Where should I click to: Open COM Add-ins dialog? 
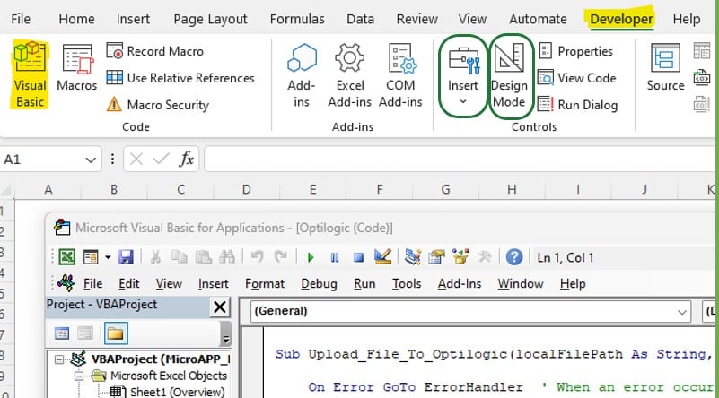pyautogui.click(x=400, y=75)
